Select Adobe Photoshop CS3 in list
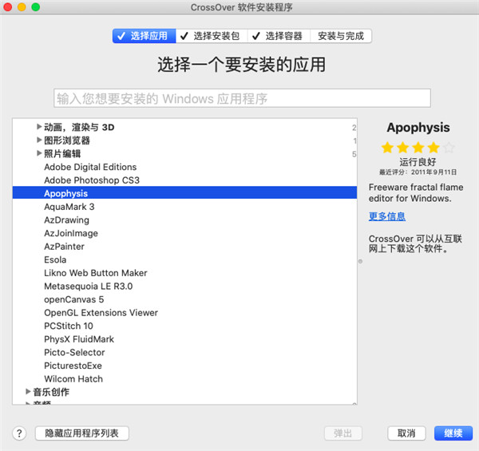Image resolution: width=479 pixels, height=451 pixels. [x=184, y=180]
